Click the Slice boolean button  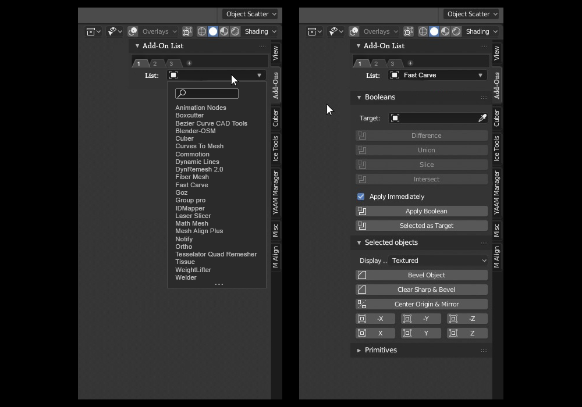[x=421, y=165]
